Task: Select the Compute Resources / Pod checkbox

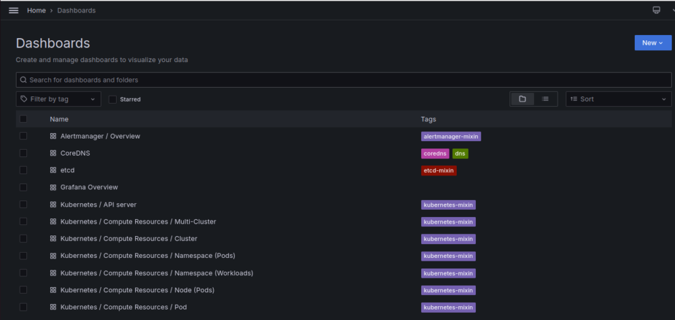Action: pyautogui.click(x=23, y=307)
